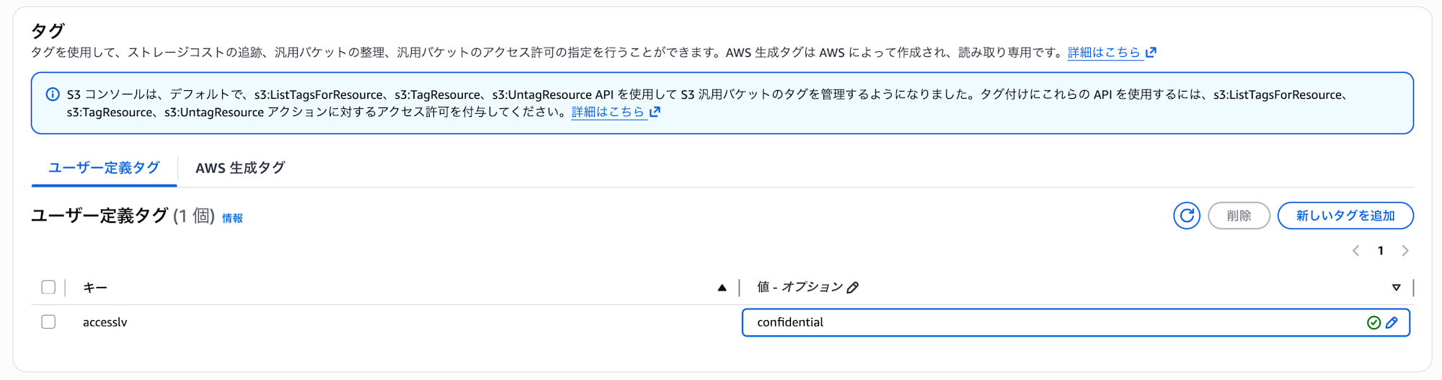The height and width of the screenshot is (380, 1442).
Task: Check the accesslv tag row checkbox
Action: pos(48,322)
